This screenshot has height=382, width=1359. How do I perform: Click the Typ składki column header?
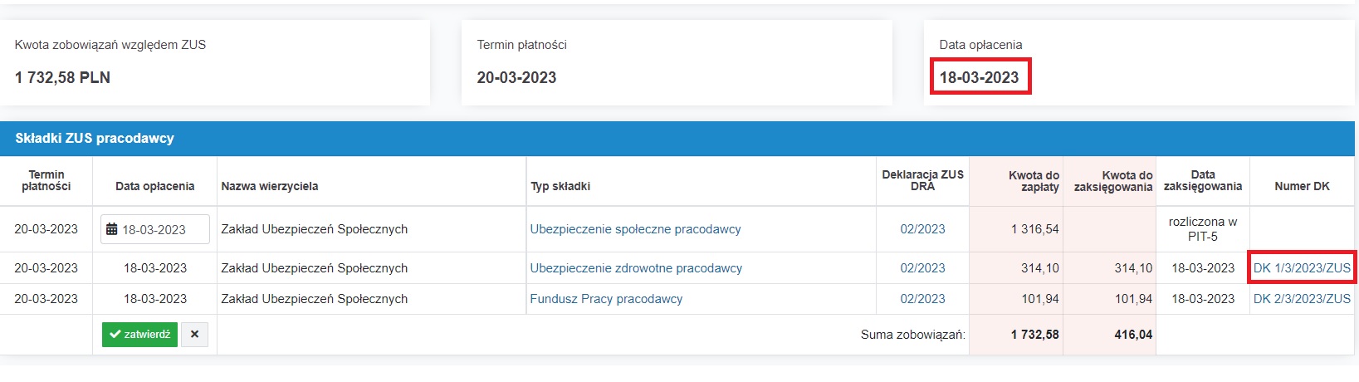[x=560, y=186]
